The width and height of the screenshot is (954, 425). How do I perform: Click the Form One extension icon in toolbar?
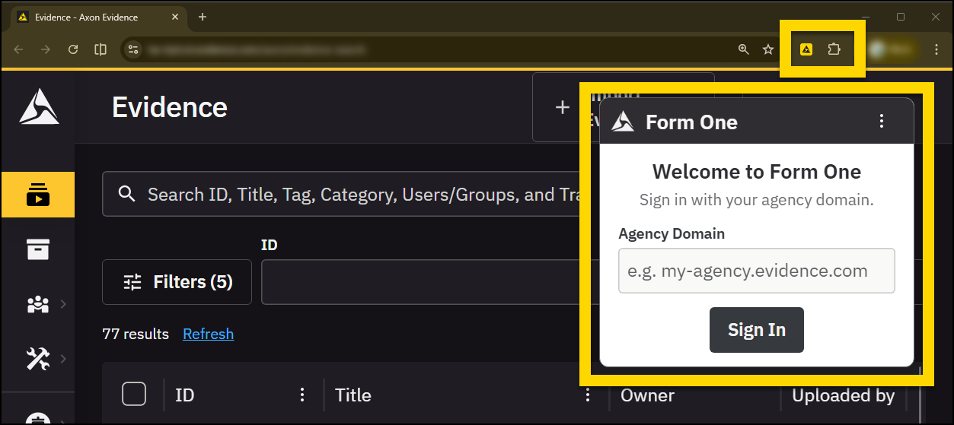coord(806,49)
